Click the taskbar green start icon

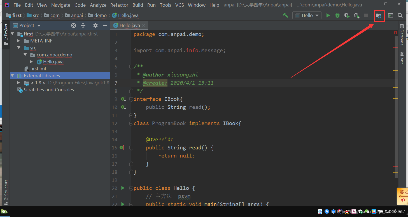[5, 211]
